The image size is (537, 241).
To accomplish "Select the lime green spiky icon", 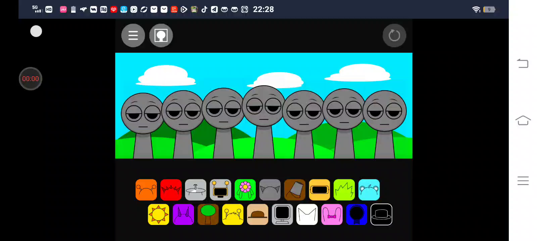I will [344, 190].
